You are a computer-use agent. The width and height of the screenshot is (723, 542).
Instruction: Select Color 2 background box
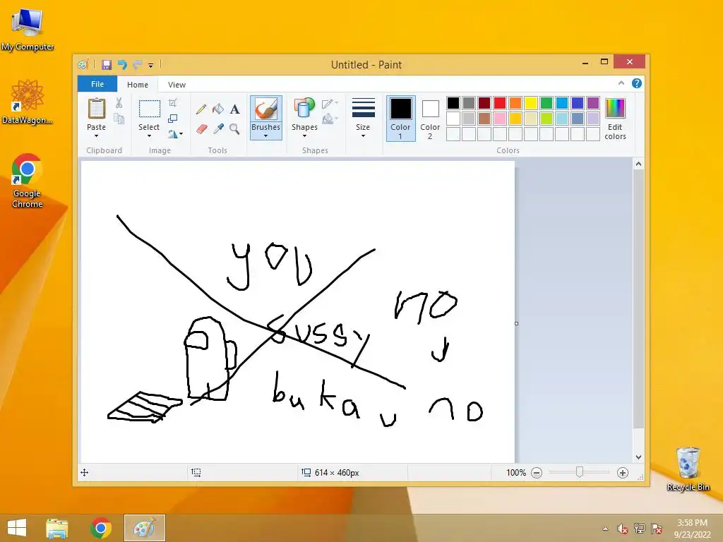(x=430, y=118)
